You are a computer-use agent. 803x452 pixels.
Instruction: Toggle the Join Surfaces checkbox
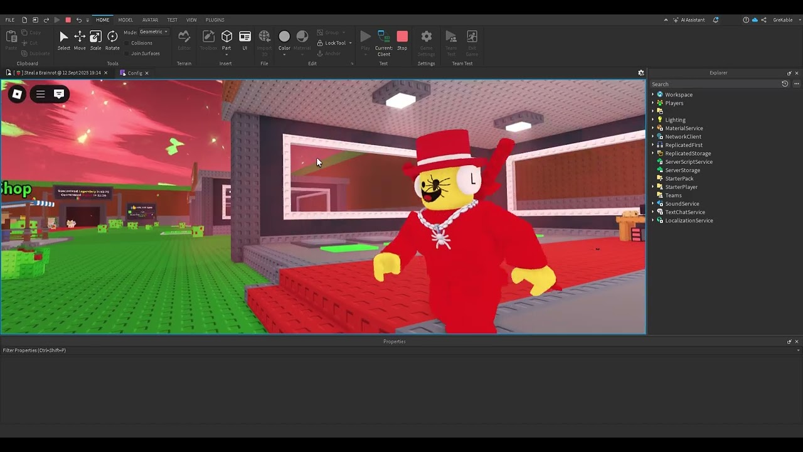coord(127,53)
